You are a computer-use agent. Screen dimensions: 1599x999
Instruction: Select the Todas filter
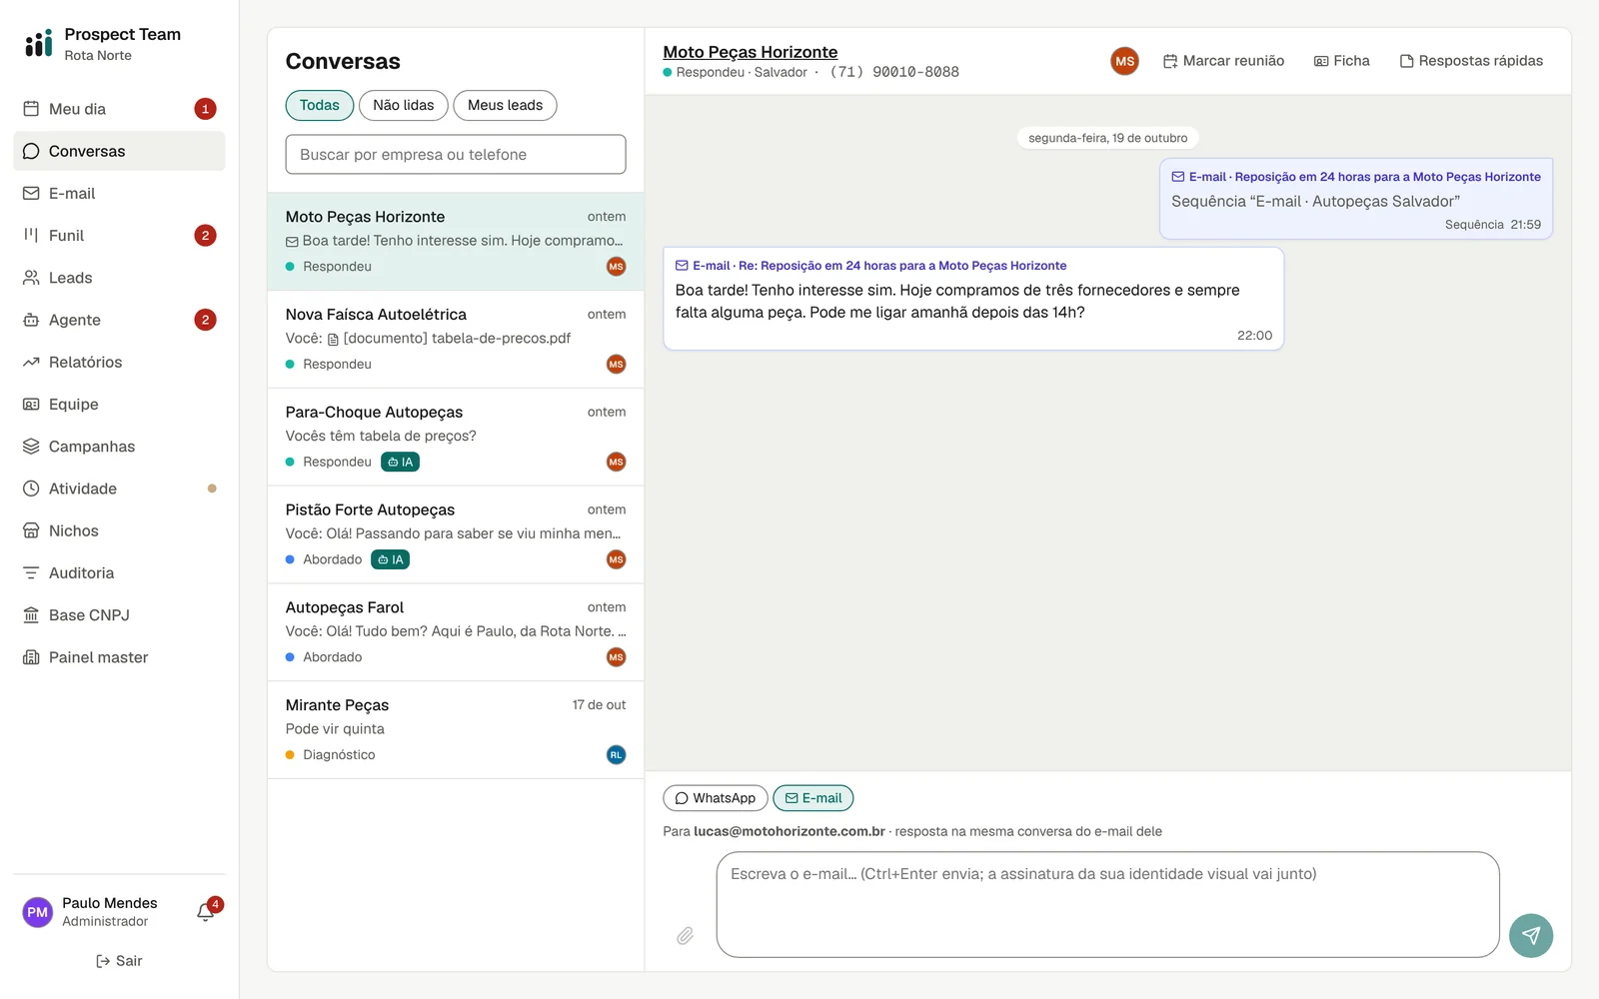(320, 105)
